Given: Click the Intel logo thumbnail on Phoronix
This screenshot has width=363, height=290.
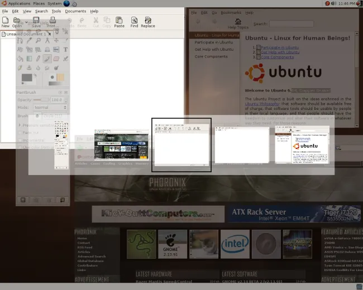Looking at the screenshot, I should pos(235,244).
